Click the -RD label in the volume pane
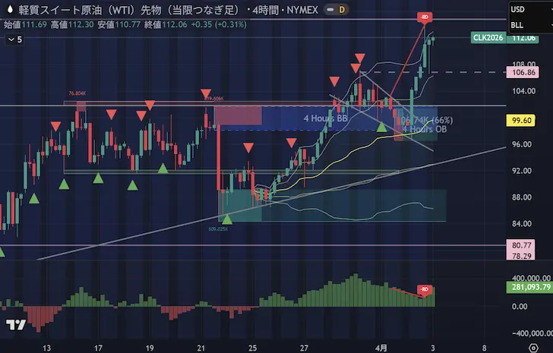 click(425, 289)
